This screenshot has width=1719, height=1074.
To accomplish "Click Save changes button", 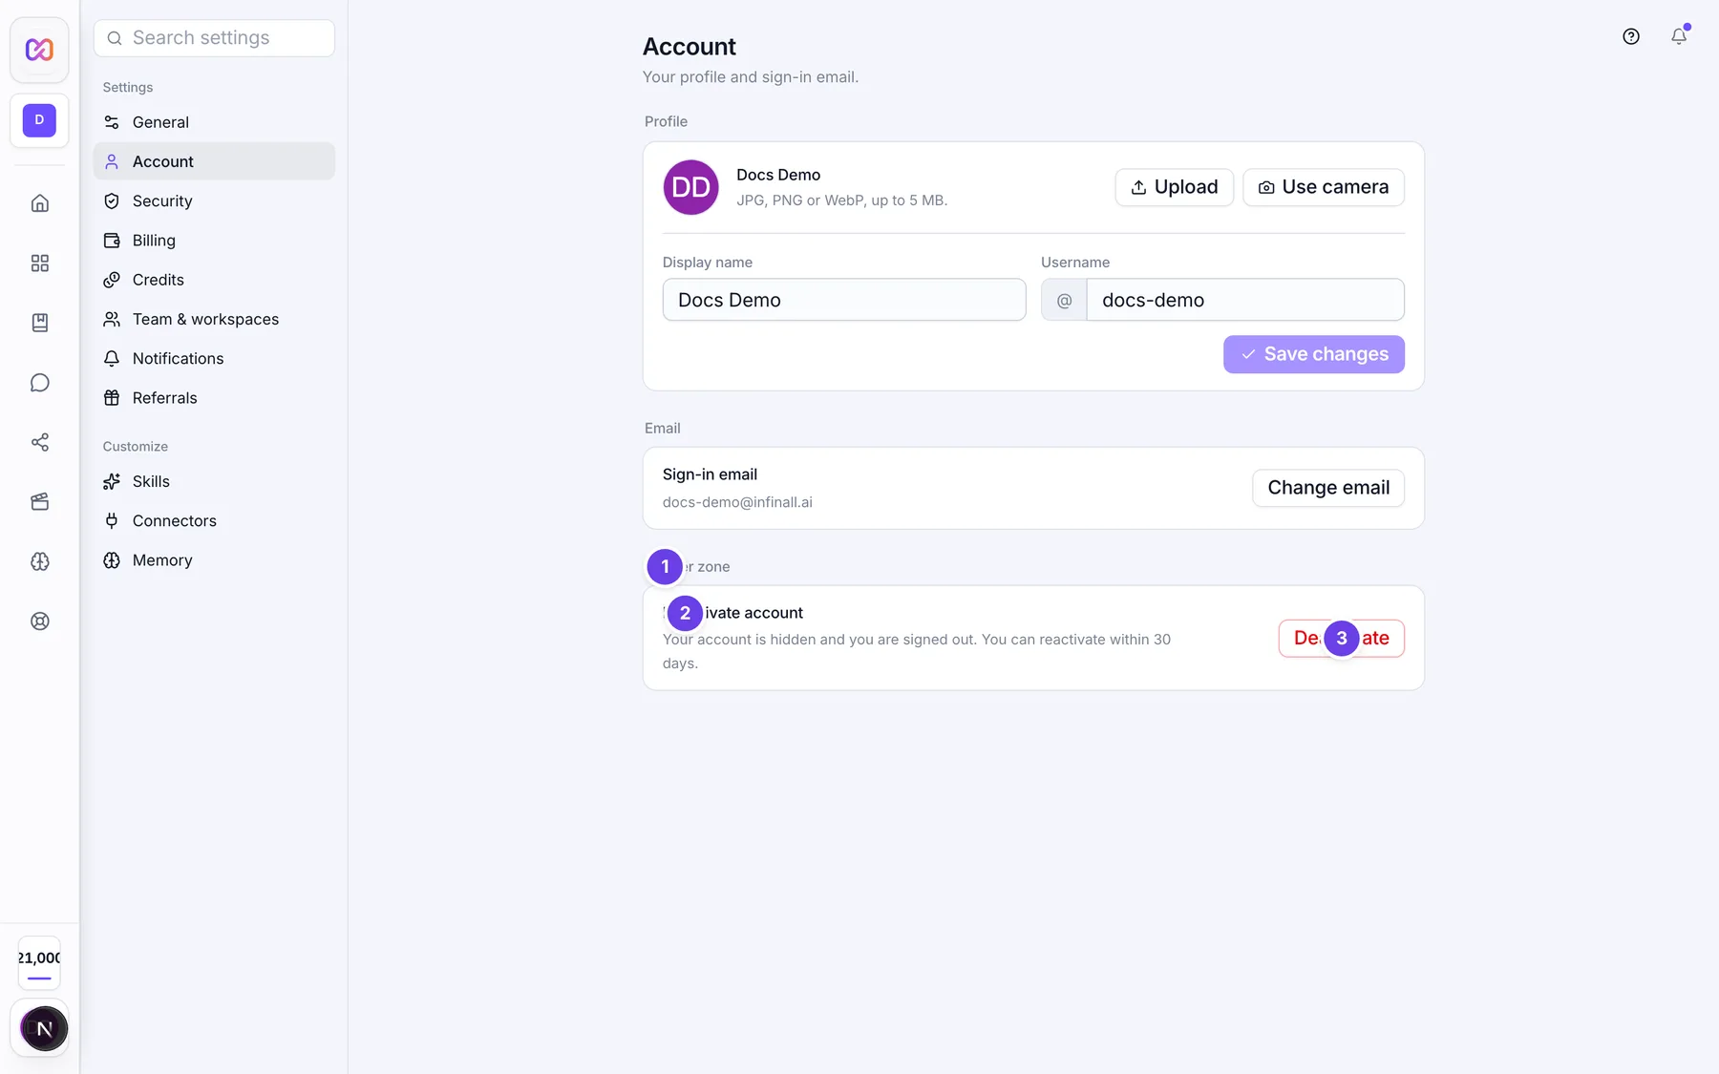I will (1313, 354).
